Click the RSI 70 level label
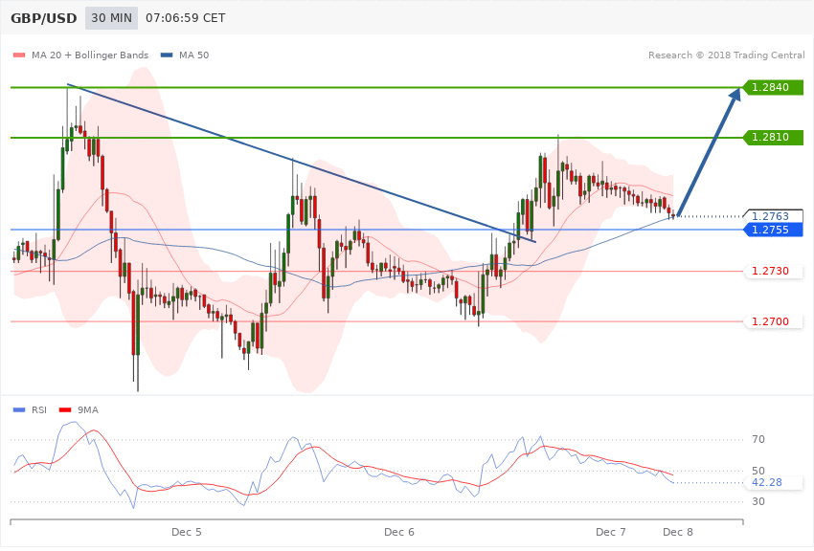 (757, 439)
